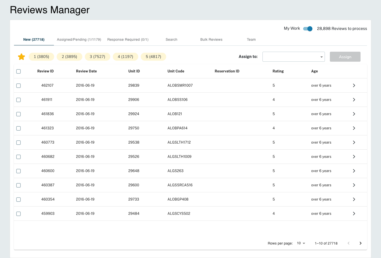Viewport: 381px width, 258px height.
Task: Toggle the My Work switch
Action: coord(308,29)
